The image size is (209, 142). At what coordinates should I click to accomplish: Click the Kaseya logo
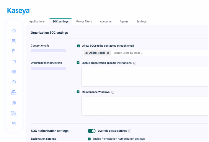(19, 11)
